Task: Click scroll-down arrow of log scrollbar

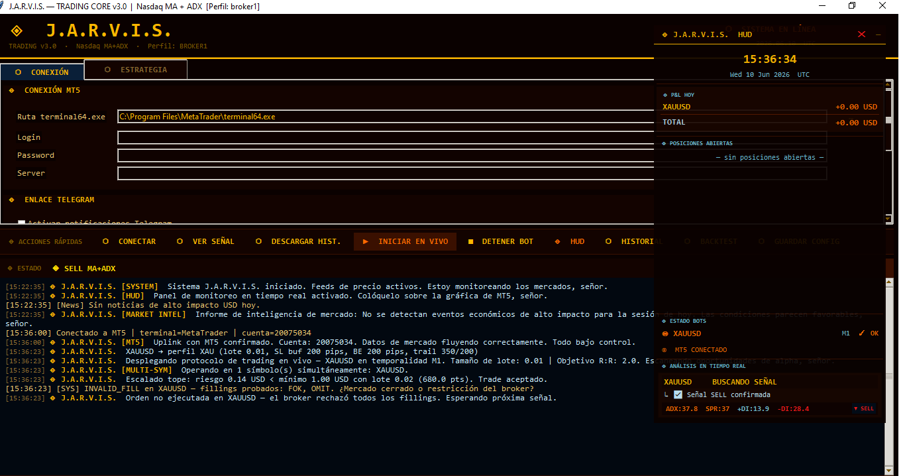Action: (x=889, y=471)
